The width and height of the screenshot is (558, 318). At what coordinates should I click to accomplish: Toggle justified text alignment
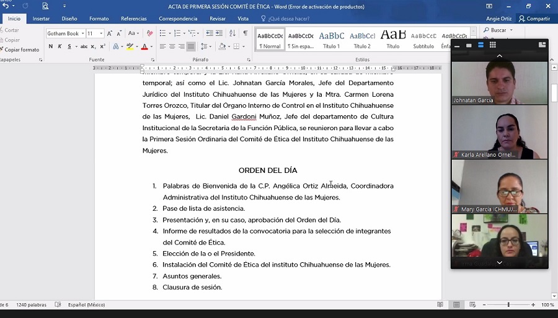[191, 46]
